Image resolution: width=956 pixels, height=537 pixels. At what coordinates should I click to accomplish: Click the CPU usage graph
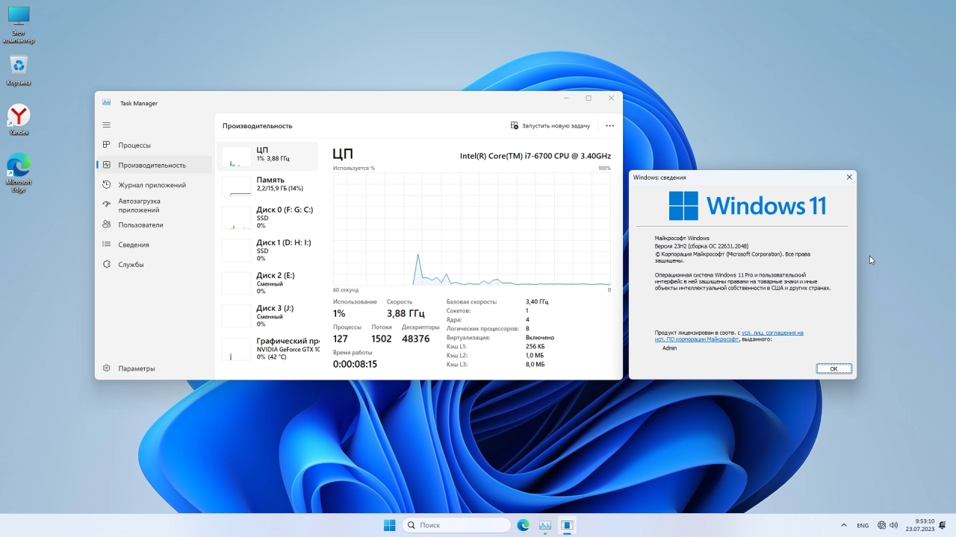tap(472, 229)
